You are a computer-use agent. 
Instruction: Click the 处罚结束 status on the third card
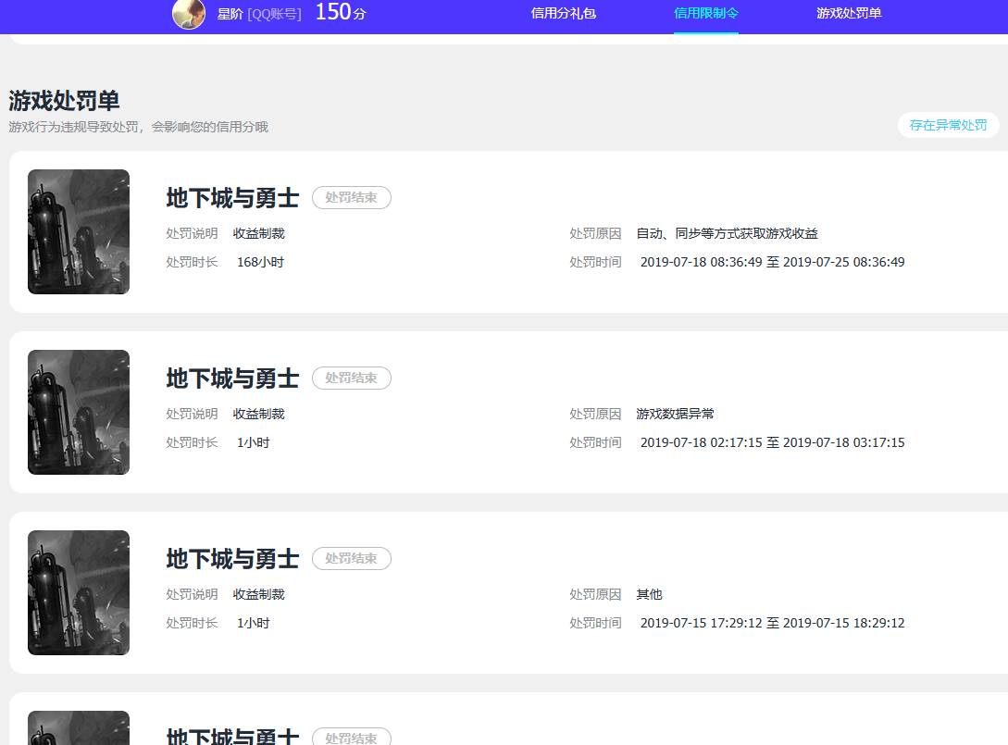coord(351,558)
